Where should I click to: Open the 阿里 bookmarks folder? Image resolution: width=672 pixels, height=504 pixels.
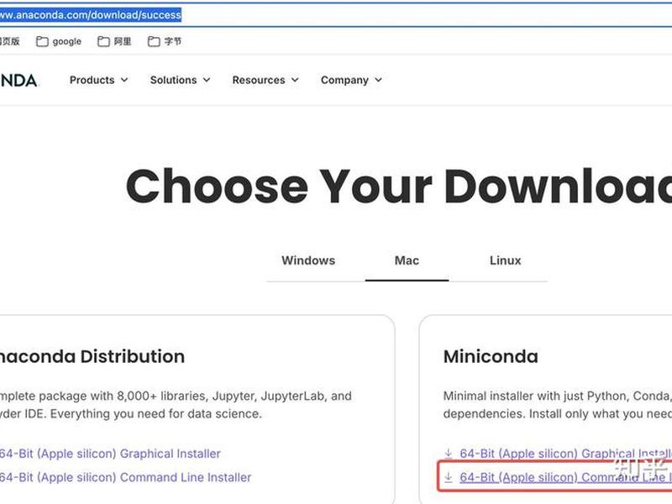click(x=114, y=41)
